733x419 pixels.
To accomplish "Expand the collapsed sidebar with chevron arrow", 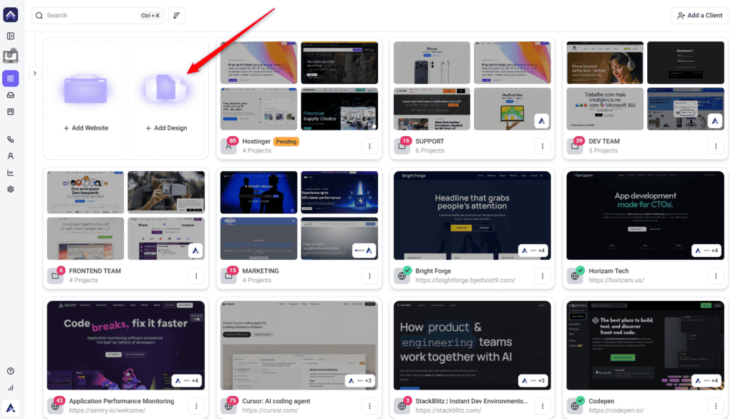I will [35, 74].
